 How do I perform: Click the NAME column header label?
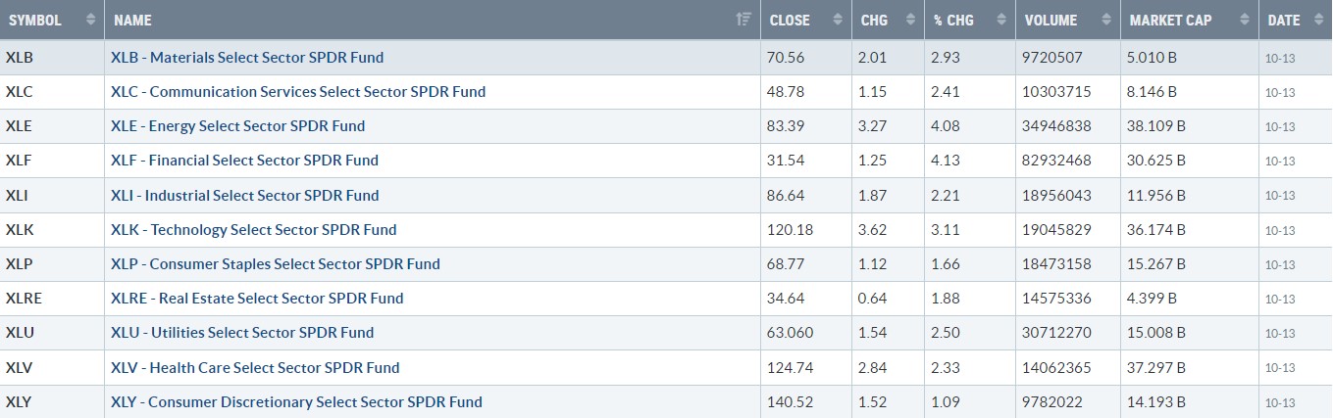pyautogui.click(x=133, y=20)
